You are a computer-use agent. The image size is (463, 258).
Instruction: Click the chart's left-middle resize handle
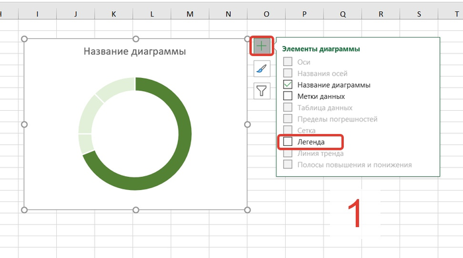click(x=24, y=125)
